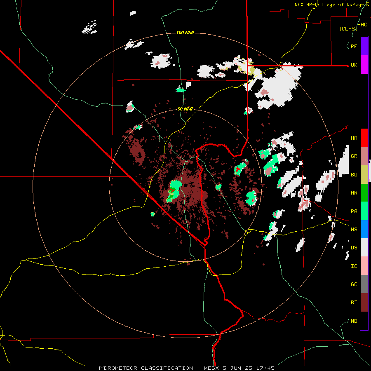Click the "GC" legend label

354,284
